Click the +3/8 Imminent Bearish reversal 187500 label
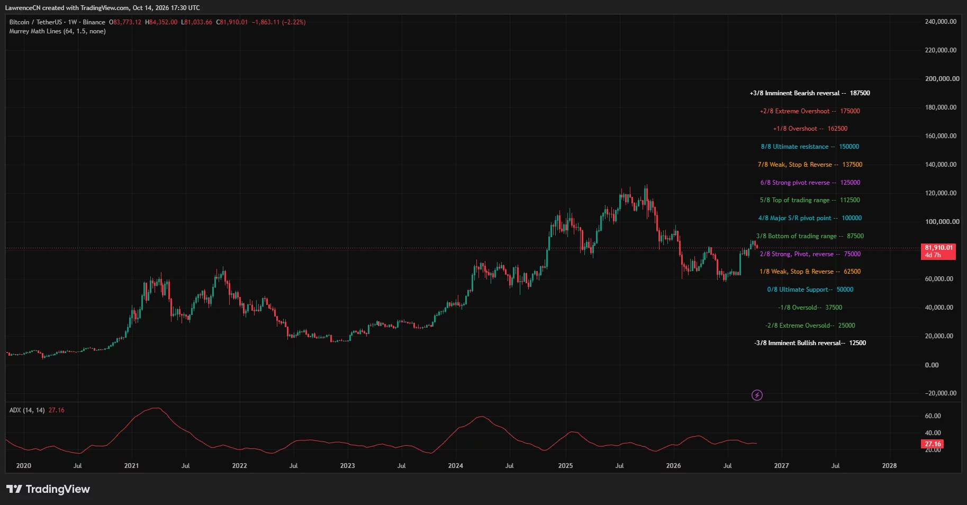The image size is (967, 505). 810,93
